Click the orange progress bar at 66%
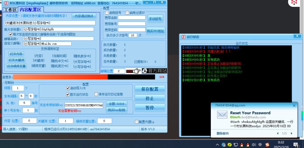Image resolution: width=304 pixels, height=148 pixels. pos(60,77)
